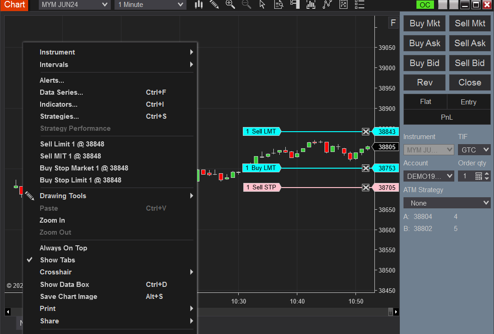
Task: Click the Sell Ask button
Action: pos(470,43)
